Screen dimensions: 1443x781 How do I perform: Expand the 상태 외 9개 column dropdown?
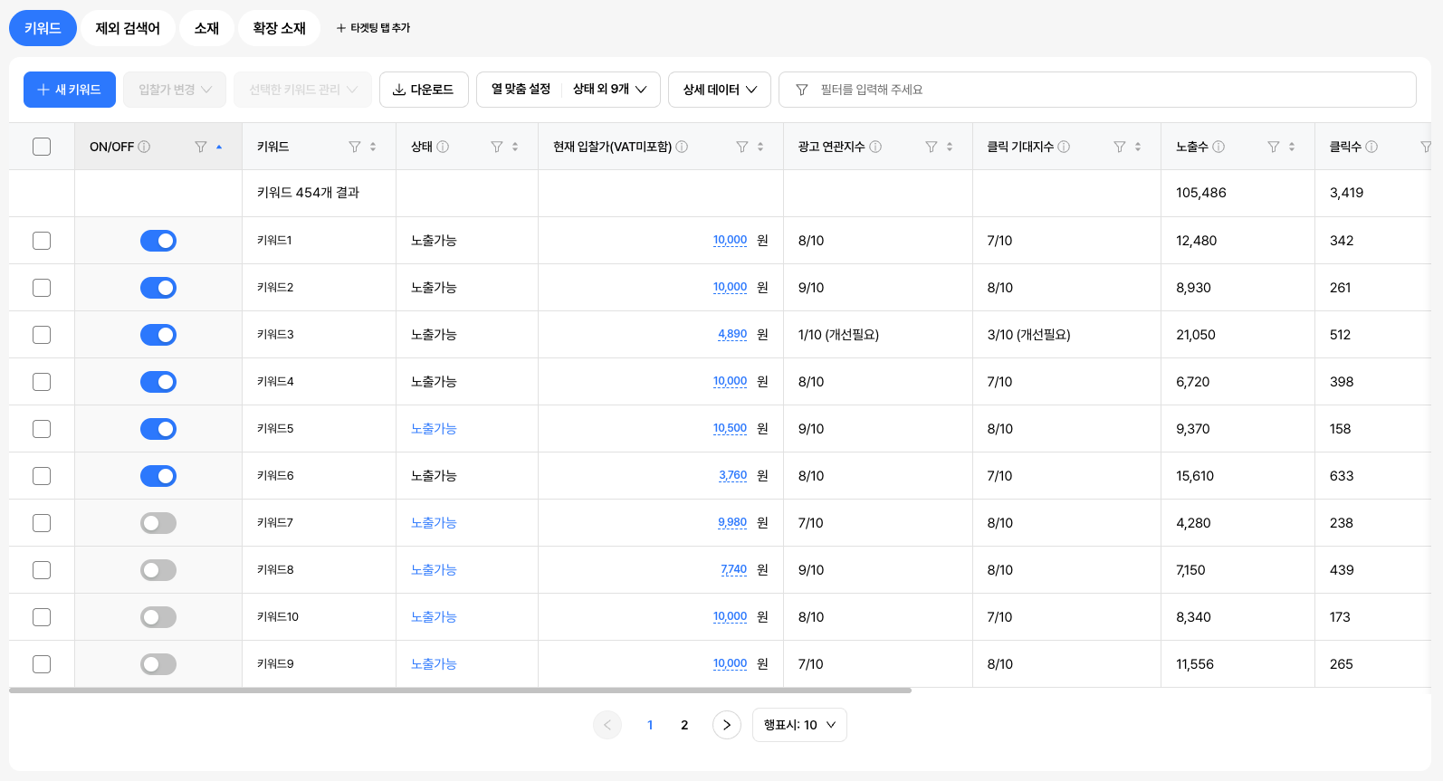point(609,90)
